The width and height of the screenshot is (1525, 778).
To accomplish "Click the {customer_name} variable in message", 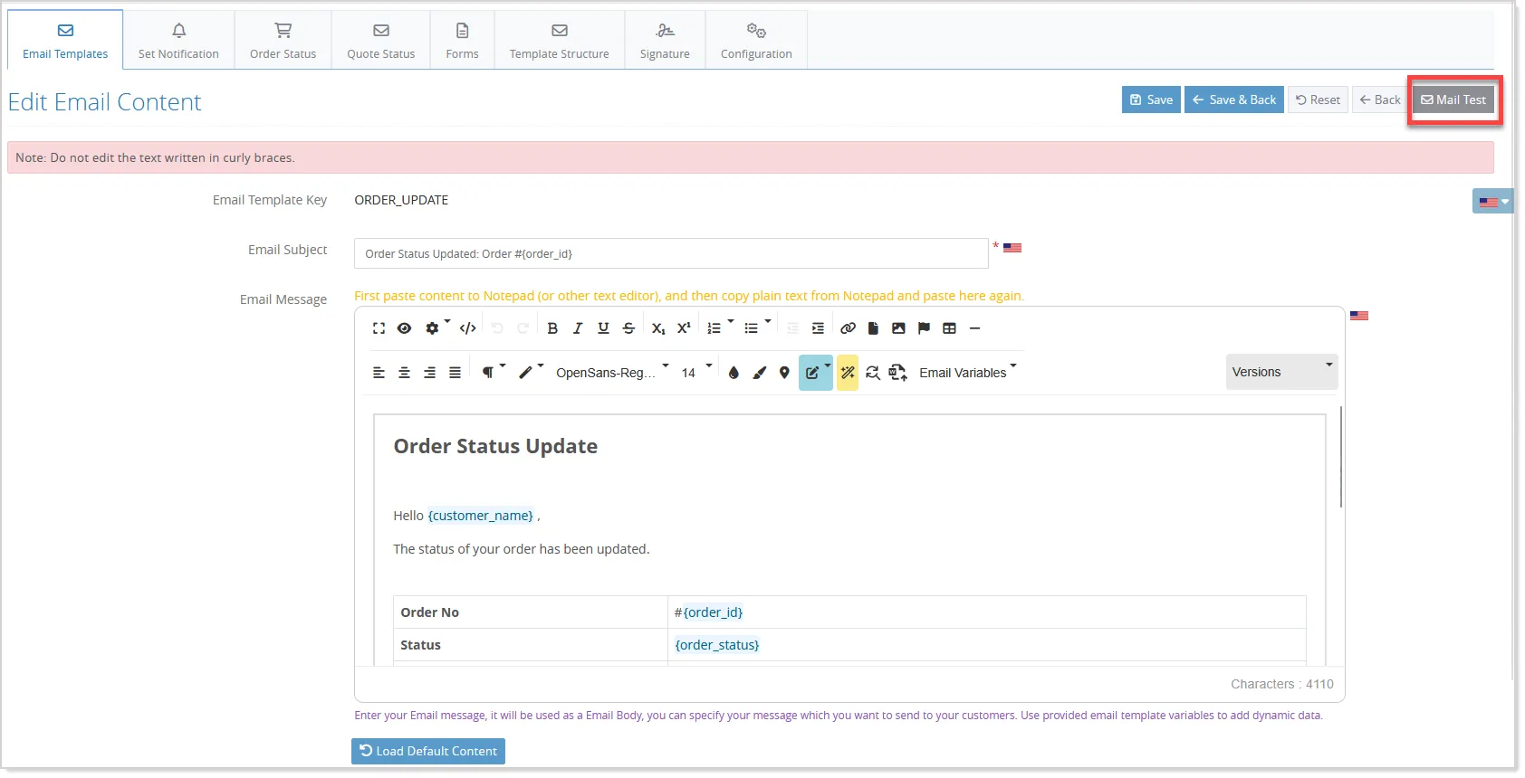I will tap(481, 516).
